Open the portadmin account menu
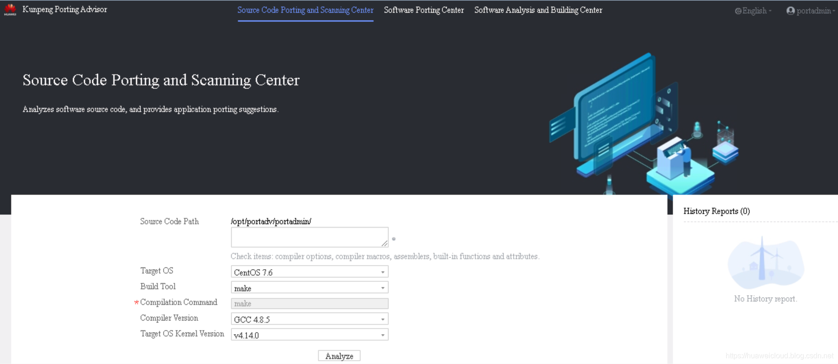The width and height of the screenshot is (838, 364). [x=811, y=11]
